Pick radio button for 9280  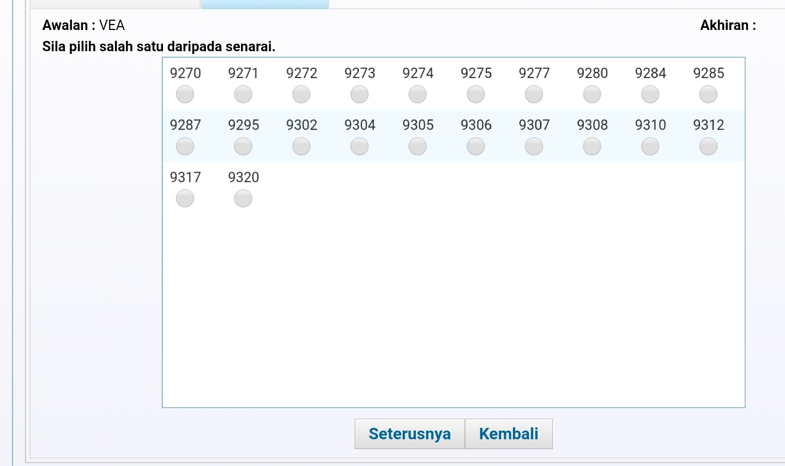[x=592, y=94]
